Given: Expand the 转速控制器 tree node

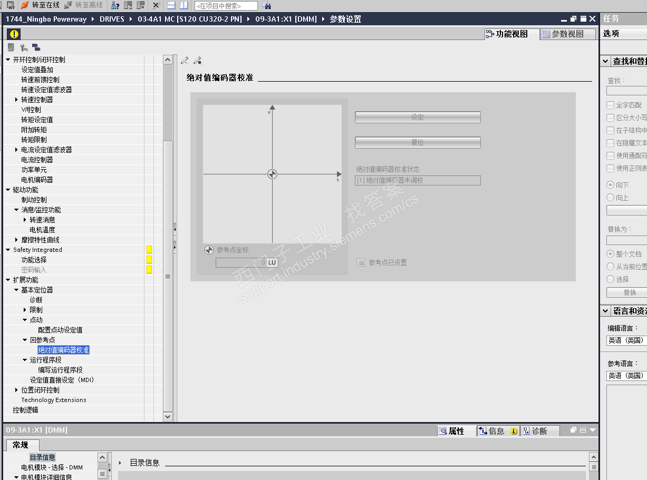Looking at the screenshot, I should [16, 100].
